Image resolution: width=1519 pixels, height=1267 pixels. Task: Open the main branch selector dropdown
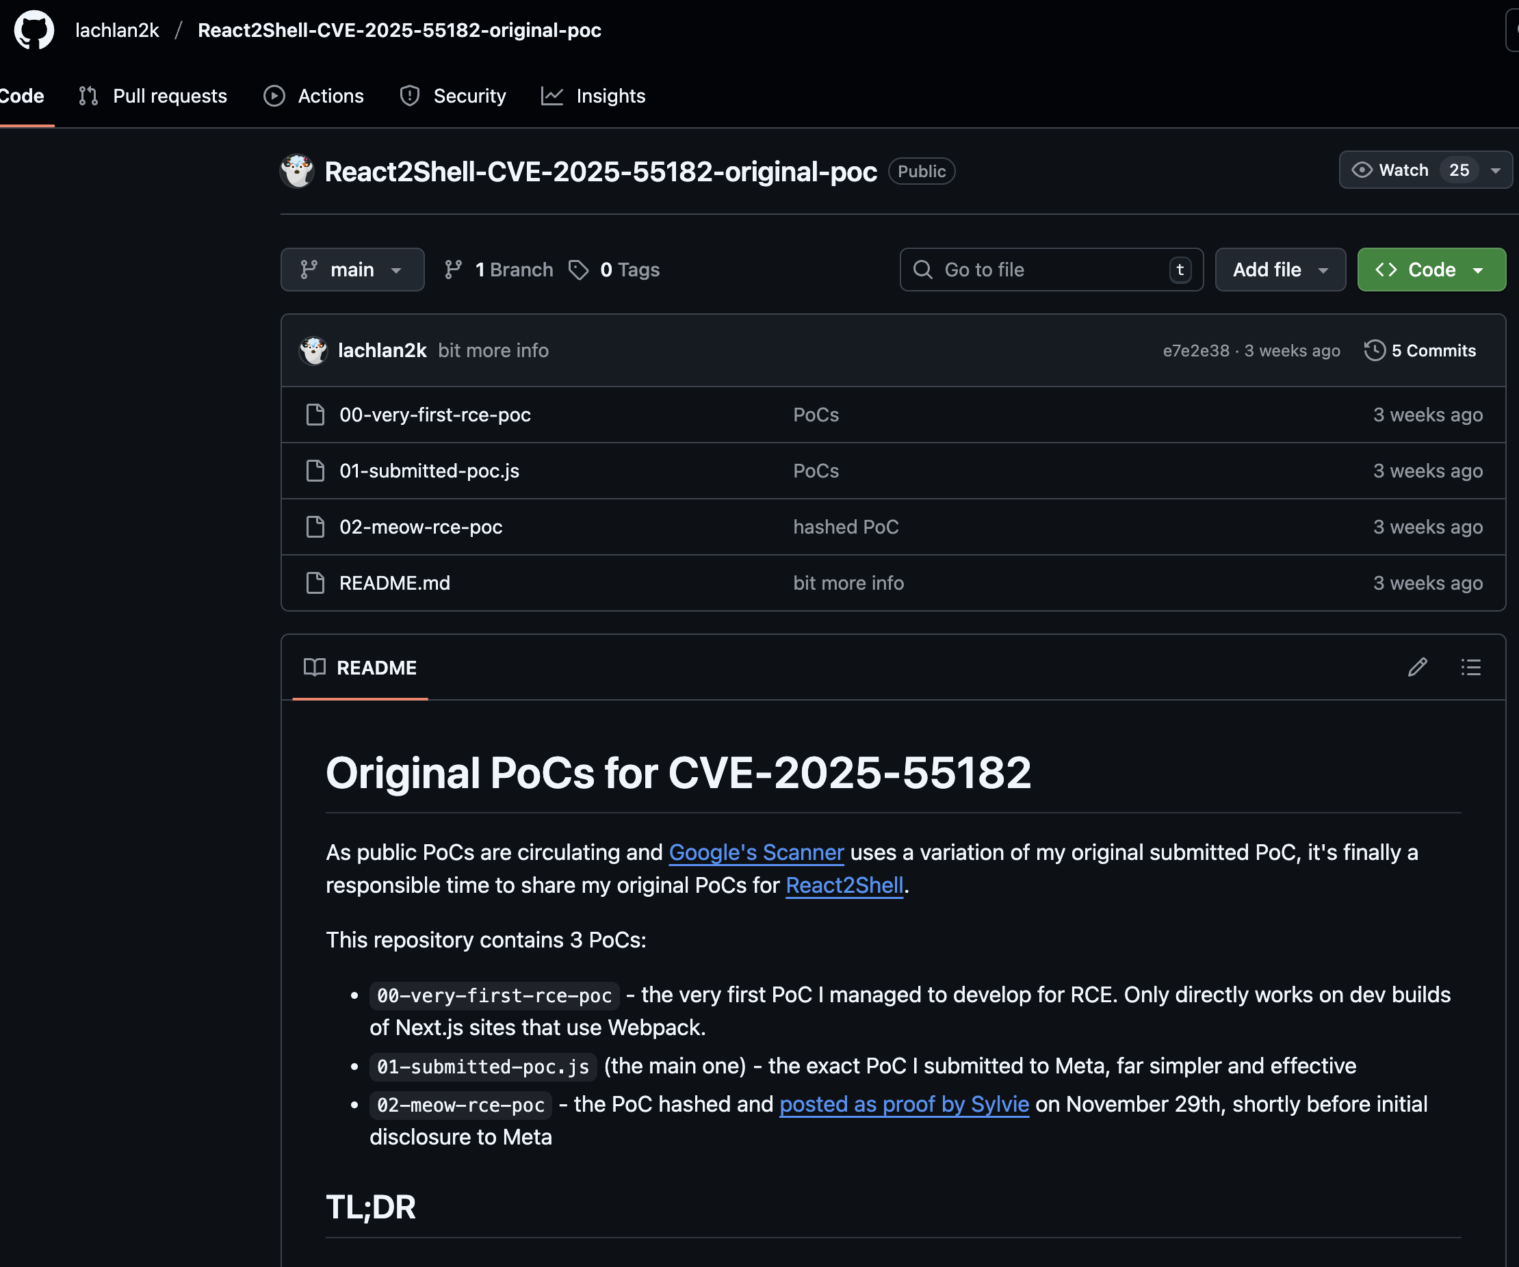pos(352,270)
